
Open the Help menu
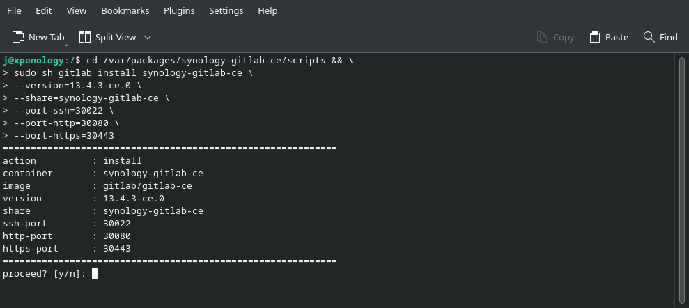pyautogui.click(x=268, y=10)
